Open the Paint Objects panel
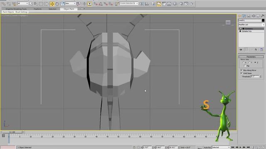This screenshot has height=149, width=266. 8,12
